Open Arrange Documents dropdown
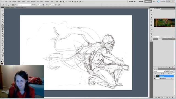Image resolution: width=176 pixels, height=99 pixels. 76,2
